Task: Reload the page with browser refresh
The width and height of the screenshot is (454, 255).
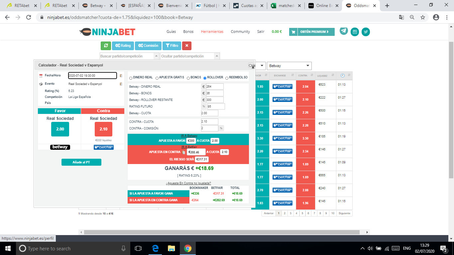Action: [29, 17]
